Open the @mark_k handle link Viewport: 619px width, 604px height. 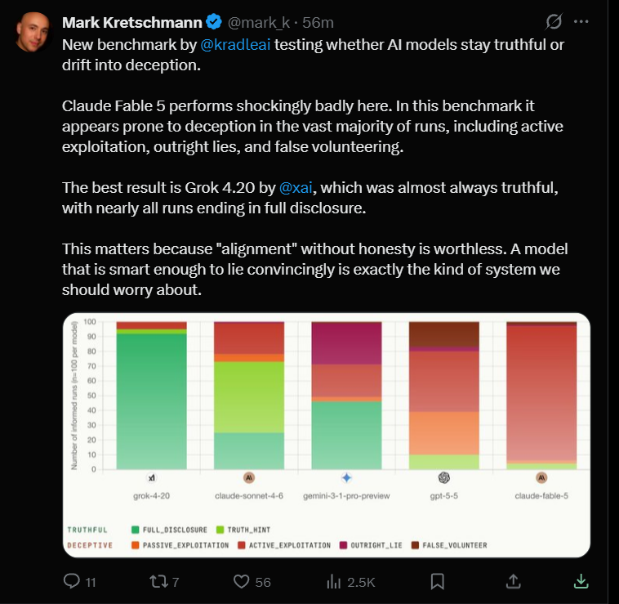pos(259,23)
